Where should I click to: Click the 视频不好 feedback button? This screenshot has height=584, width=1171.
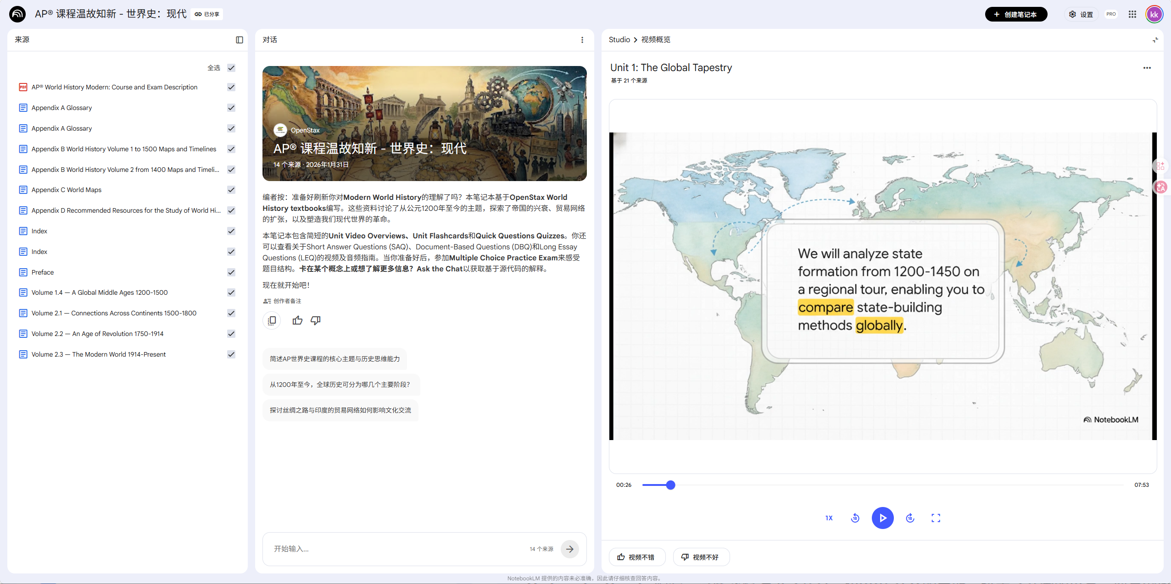click(701, 557)
